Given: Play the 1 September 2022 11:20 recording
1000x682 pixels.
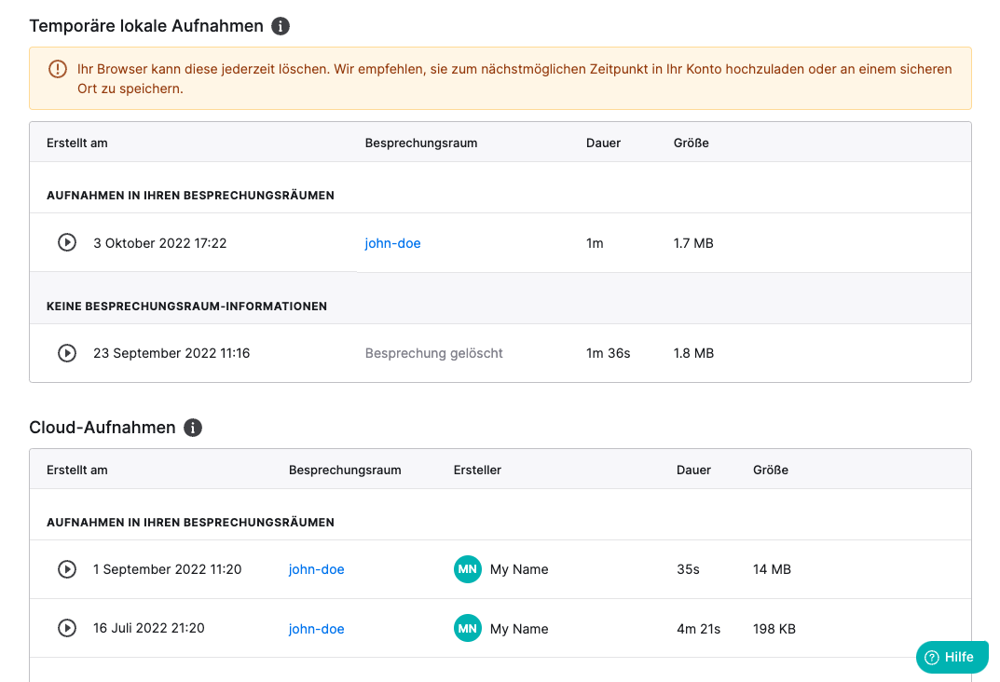Looking at the screenshot, I should coord(67,569).
